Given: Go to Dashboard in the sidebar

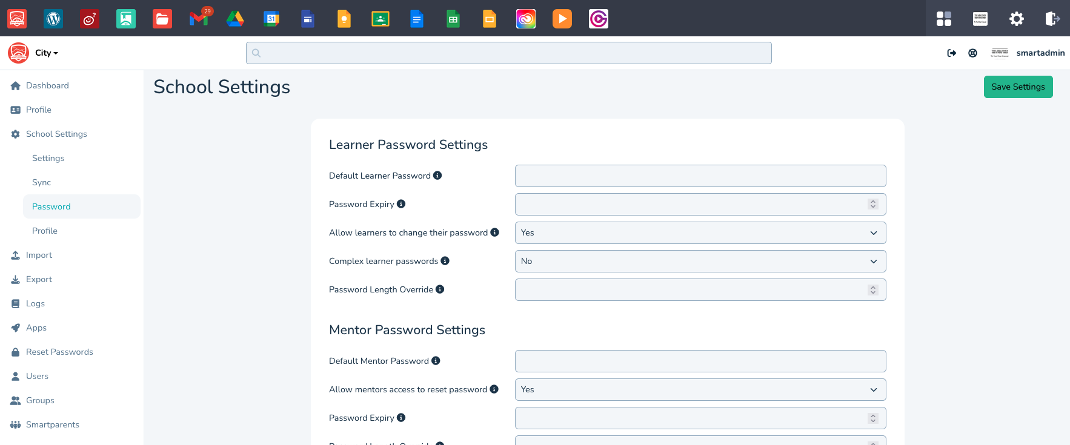Looking at the screenshot, I should pyautogui.click(x=47, y=85).
